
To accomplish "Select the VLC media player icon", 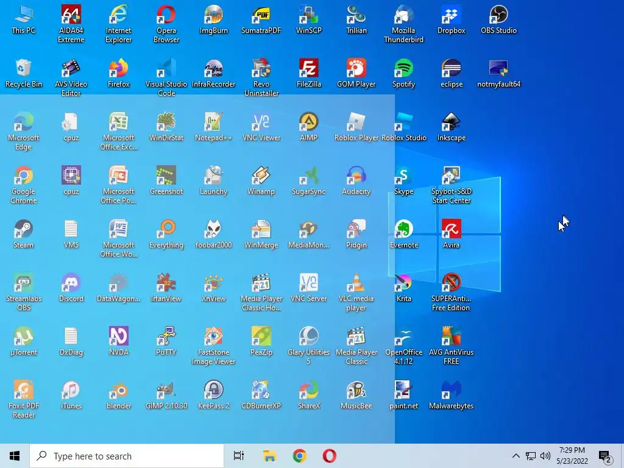I will [356, 292].
